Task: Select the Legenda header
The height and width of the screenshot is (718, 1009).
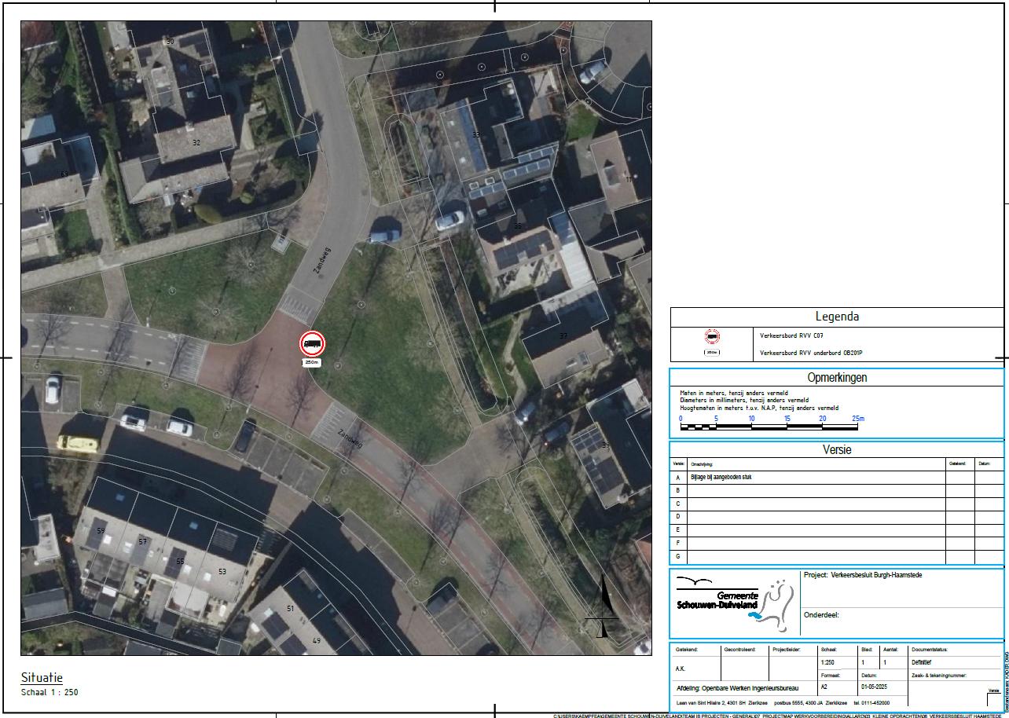Action: coord(836,317)
